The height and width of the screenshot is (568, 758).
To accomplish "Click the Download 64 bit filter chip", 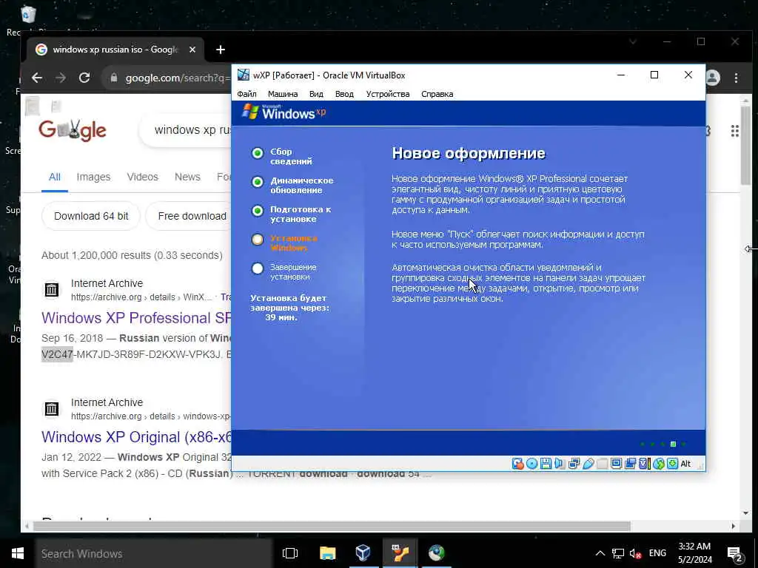I will click(x=91, y=217).
